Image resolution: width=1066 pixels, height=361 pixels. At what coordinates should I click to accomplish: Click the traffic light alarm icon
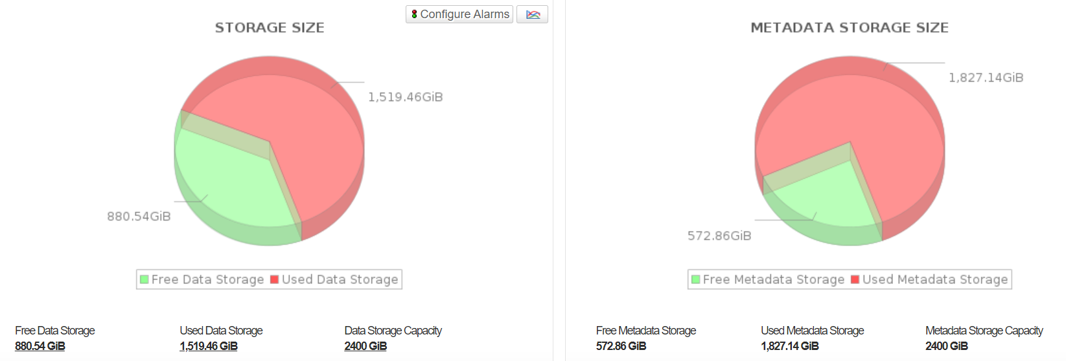[414, 14]
